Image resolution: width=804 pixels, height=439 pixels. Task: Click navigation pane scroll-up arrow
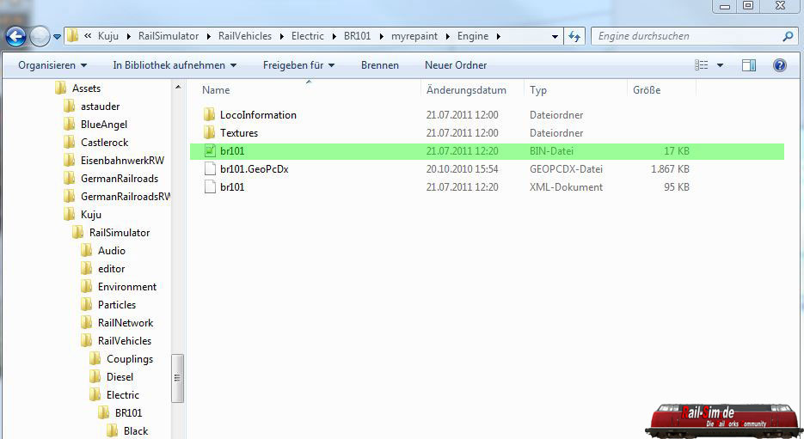click(x=178, y=87)
